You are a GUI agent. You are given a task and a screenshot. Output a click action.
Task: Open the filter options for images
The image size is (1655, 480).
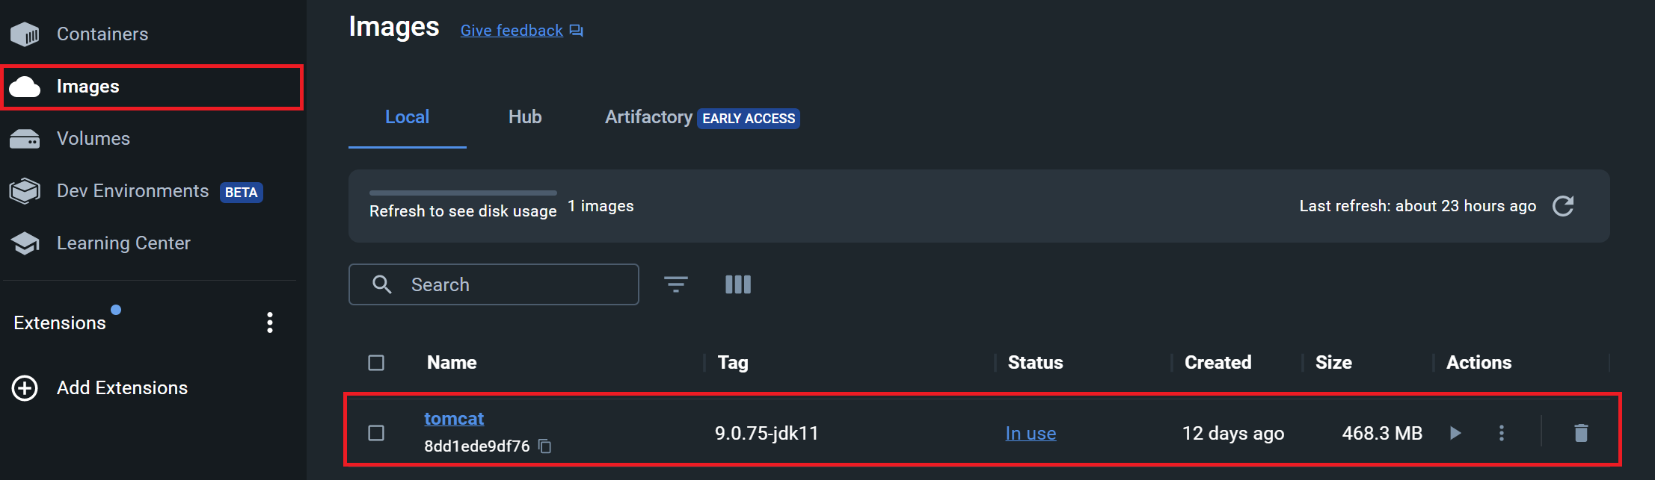click(676, 284)
